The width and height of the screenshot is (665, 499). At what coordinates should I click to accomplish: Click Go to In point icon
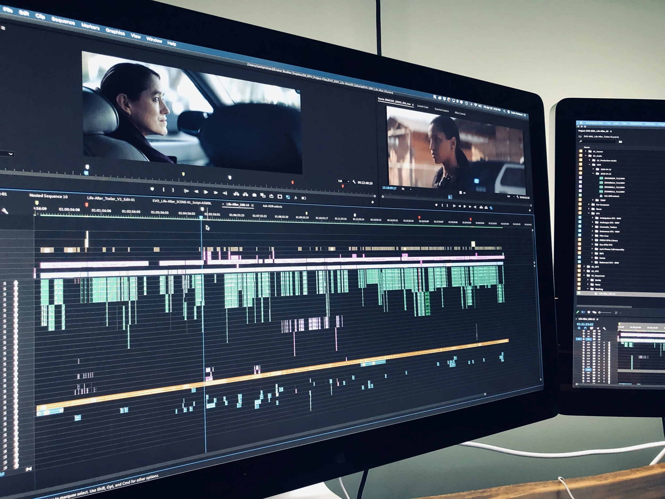(x=186, y=191)
